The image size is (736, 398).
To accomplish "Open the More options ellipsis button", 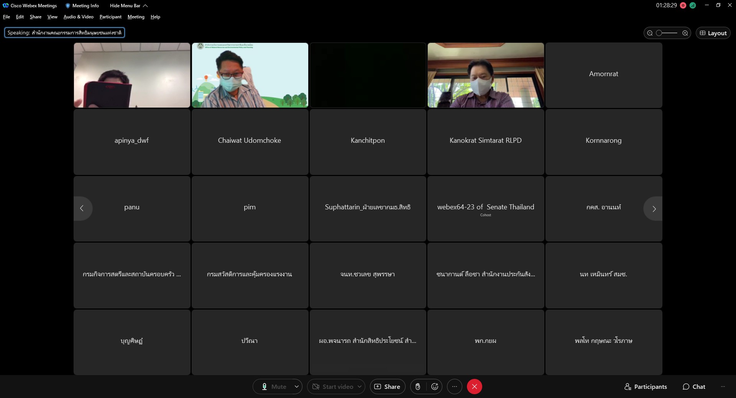I will pyautogui.click(x=455, y=387).
